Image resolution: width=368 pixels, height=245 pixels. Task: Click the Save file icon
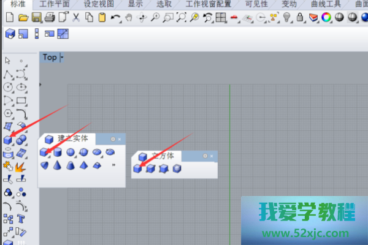tap(37, 17)
